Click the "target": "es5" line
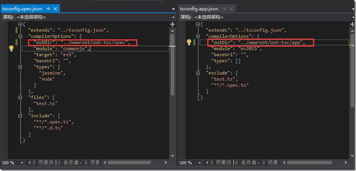356x171 pixels. (x=55, y=54)
